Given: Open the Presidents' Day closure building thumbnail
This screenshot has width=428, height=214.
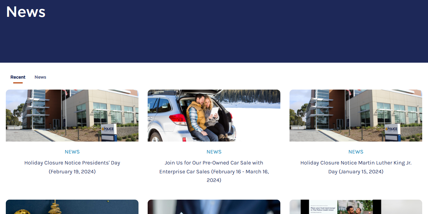Looking at the screenshot, I should [x=72, y=116].
